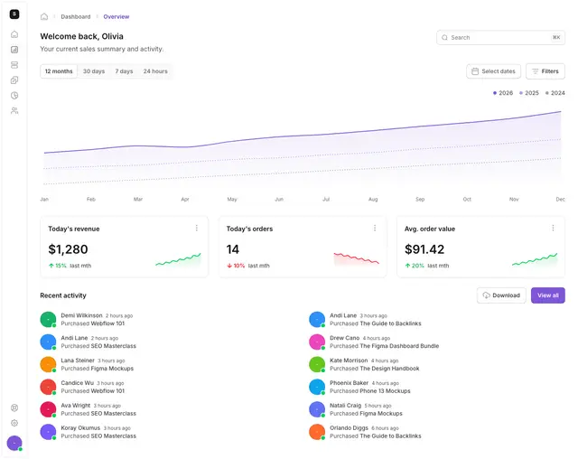Open the Select dates picker

(x=494, y=71)
